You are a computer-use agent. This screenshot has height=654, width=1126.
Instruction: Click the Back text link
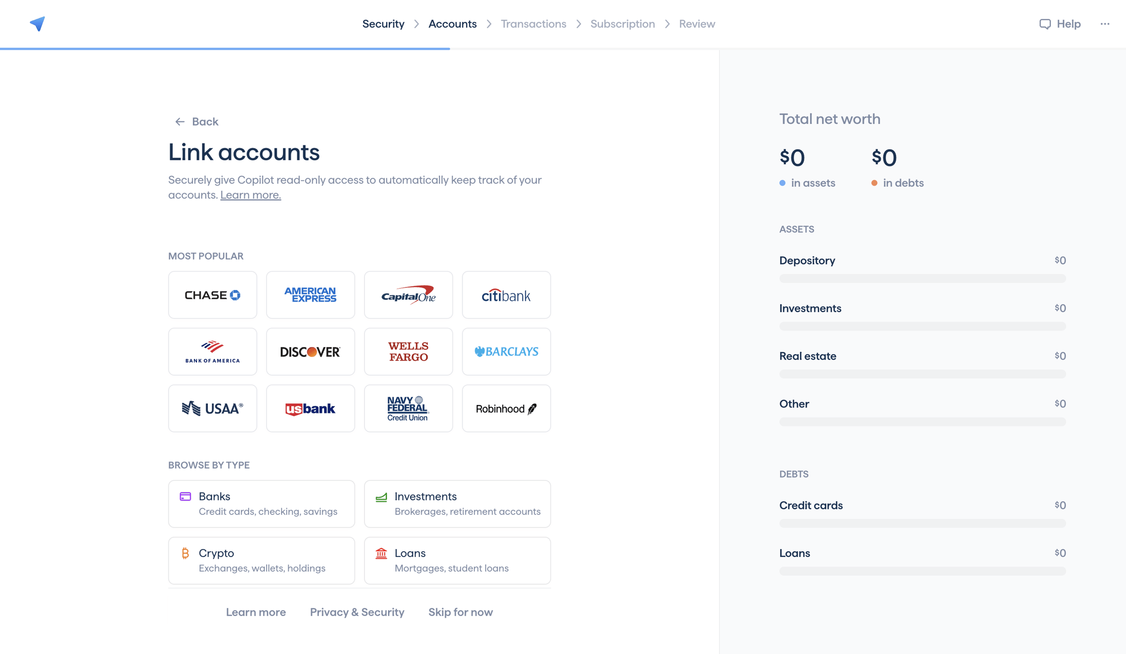205,122
